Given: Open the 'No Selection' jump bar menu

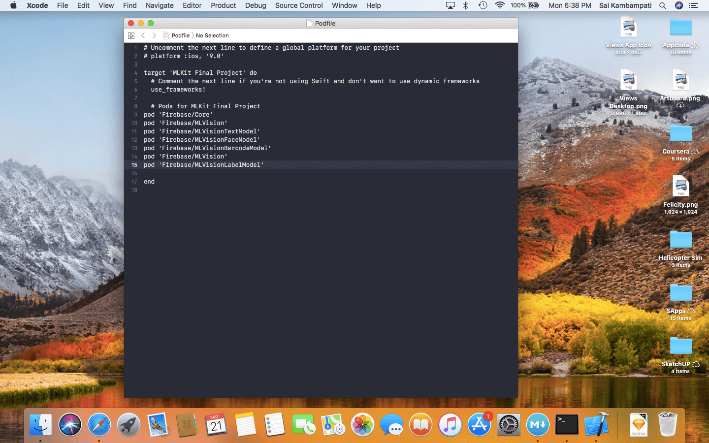Looking at the screenshot, I should click(x=212, y=35).
